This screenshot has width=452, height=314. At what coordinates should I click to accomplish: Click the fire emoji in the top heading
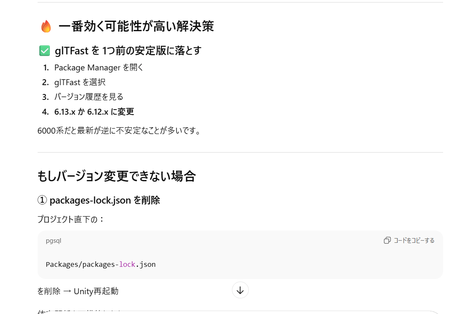click(x=46, y=26)
